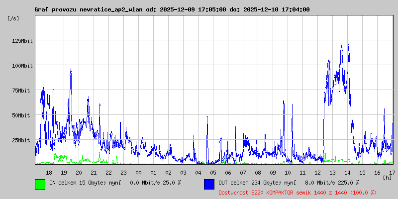The width and height of the screenshot is (398, 199).
Task: Click the x-axis hour label '02'
Action: pos(168,173)
